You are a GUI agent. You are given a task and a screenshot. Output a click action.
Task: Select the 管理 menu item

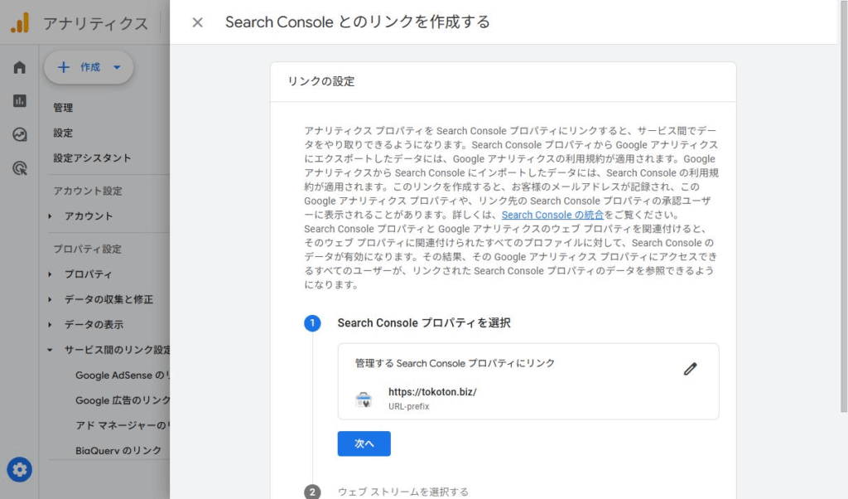coord(63,108)
